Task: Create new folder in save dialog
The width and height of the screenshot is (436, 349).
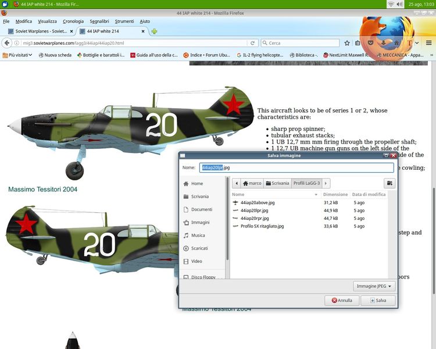Action: tap(389, 183)
